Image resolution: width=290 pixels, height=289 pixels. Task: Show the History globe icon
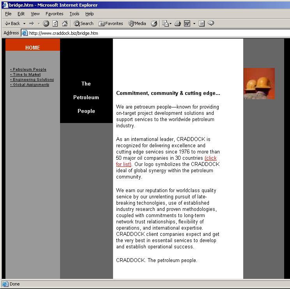coord(154,23)
